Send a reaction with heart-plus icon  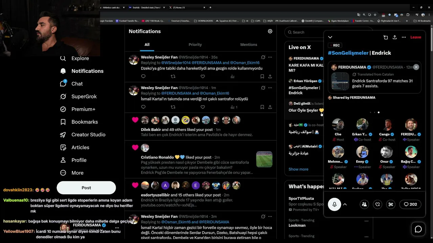378,204
